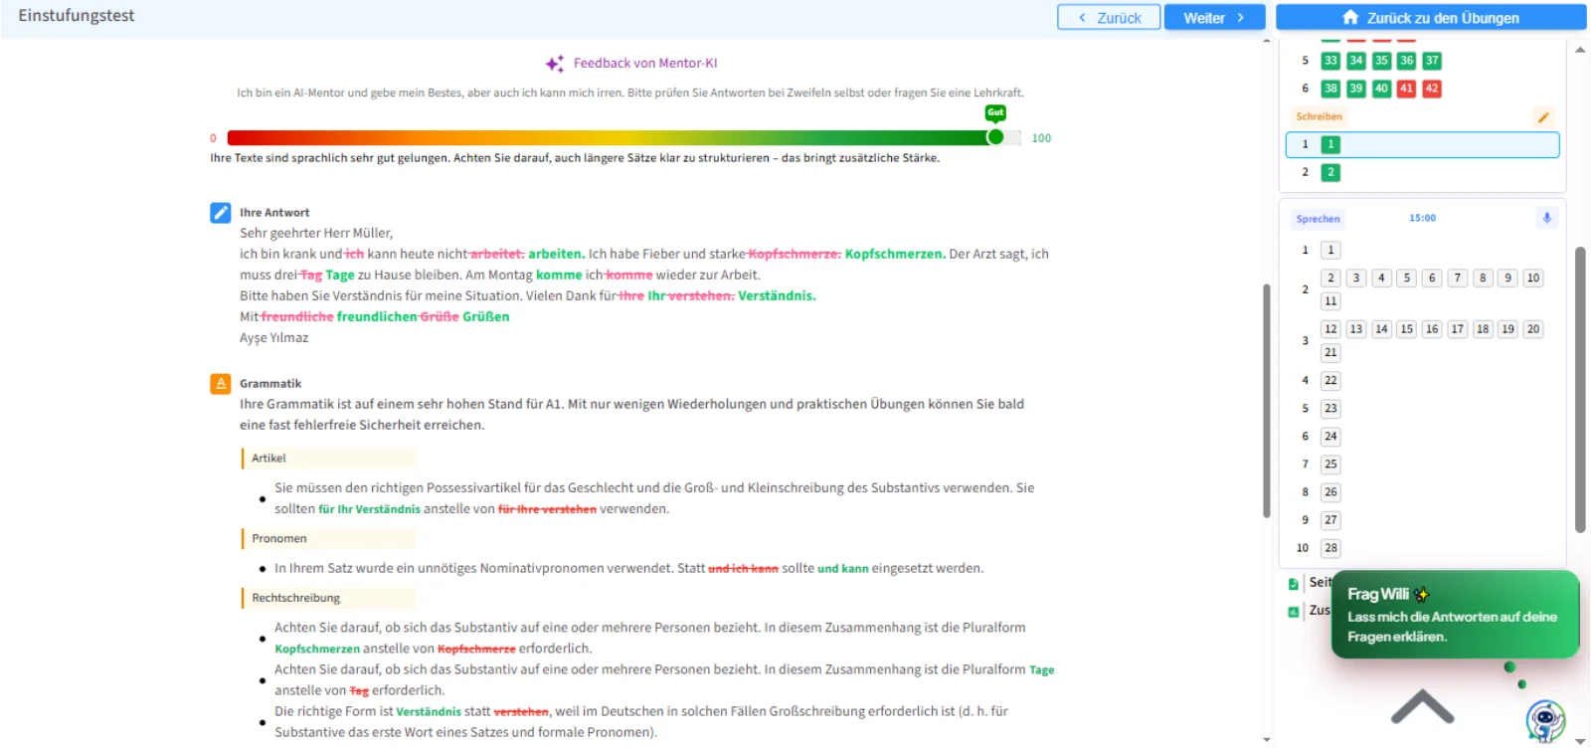Viewport: 1591px width, 748px height.
Task: Click the main feedback vertical scrollbar
Action: pyautogui.click(x=1266, y=400)
